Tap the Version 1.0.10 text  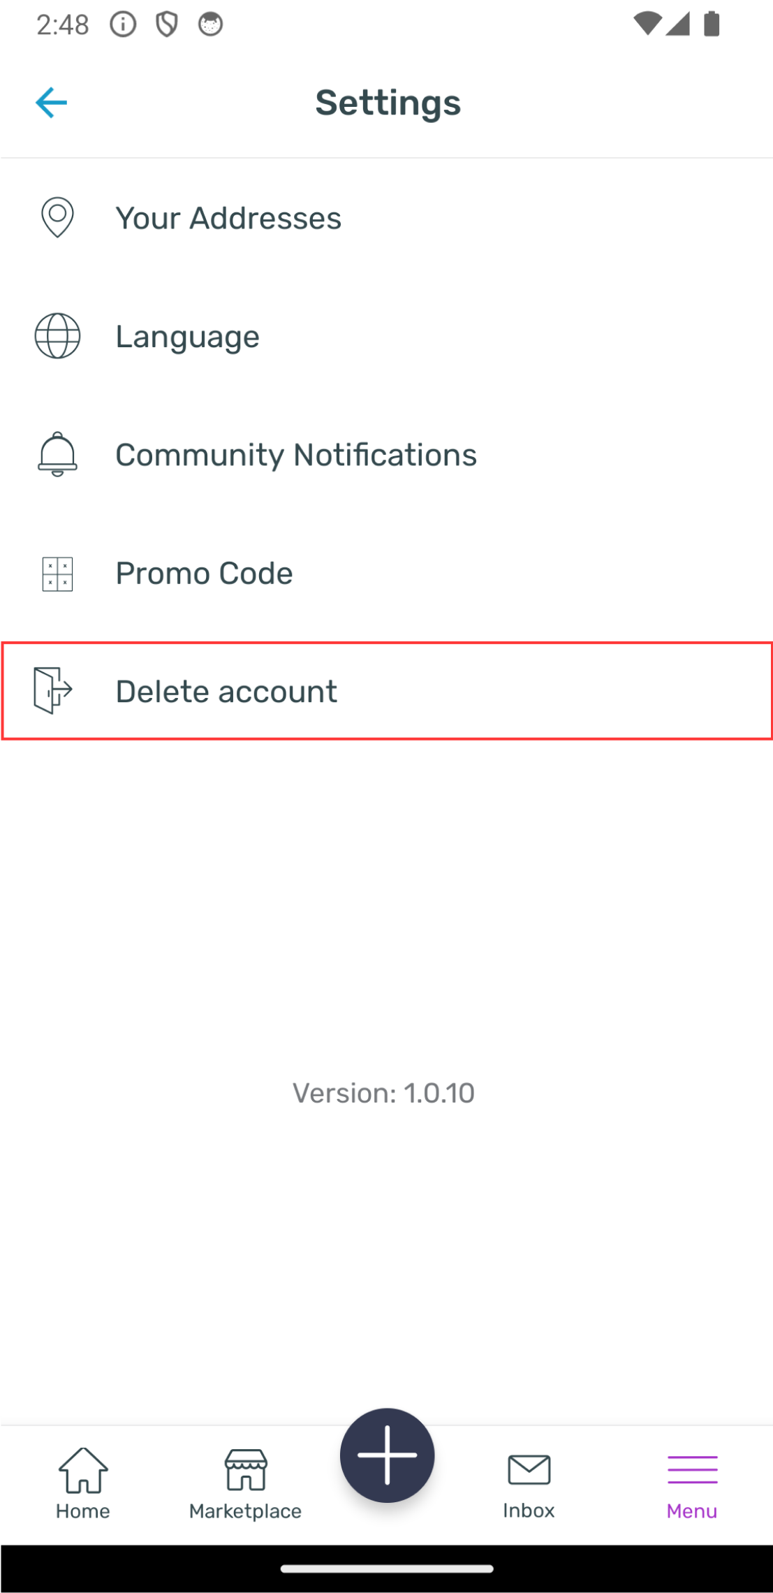pyautogui.click(x=383, y=1093)
